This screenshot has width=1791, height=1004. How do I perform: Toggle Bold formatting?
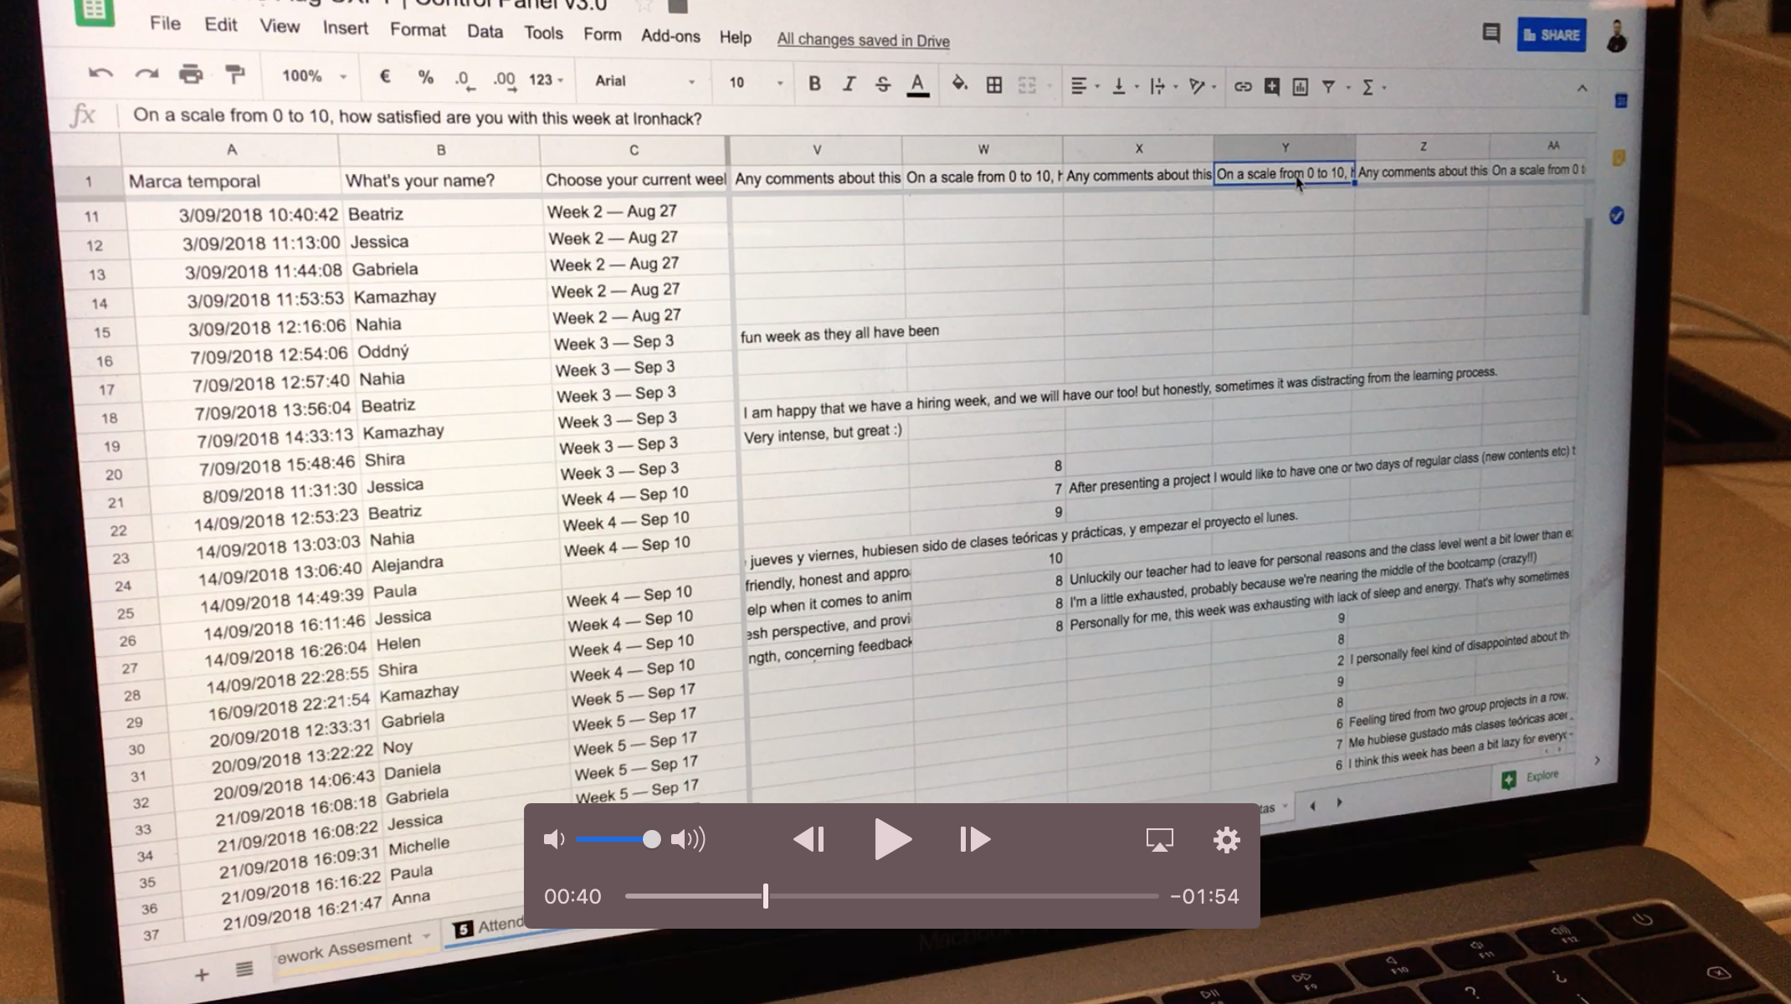814,84
